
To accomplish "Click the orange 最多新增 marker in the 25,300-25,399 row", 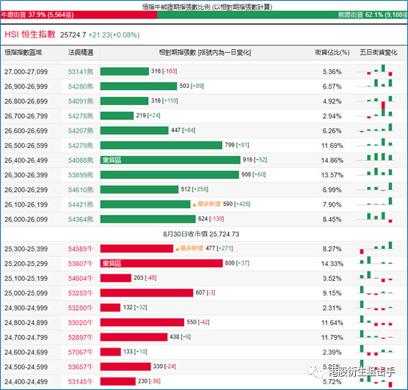I will (189, 249).
